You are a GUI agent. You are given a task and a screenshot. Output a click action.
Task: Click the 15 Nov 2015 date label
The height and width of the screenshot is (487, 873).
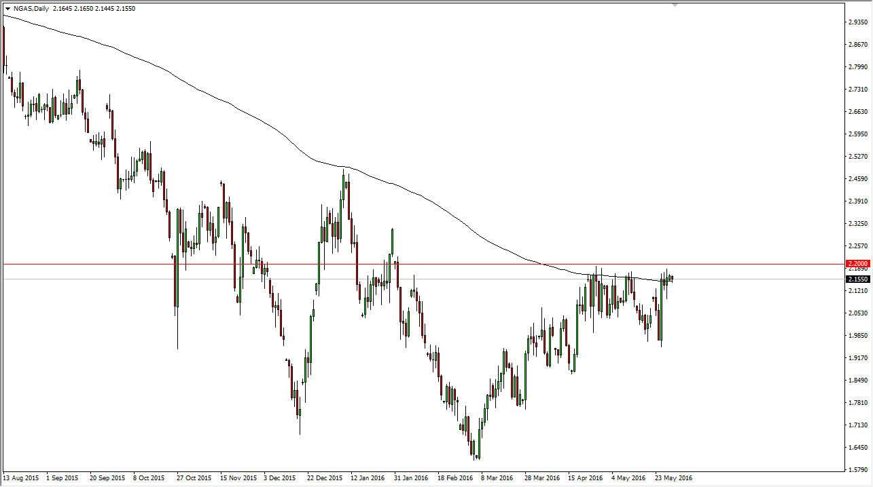[x=237, y=478]
